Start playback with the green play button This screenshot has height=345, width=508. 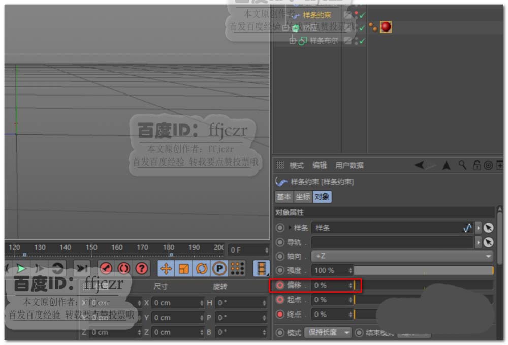(21, 269)
